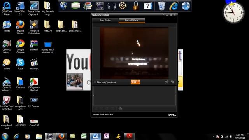Open the ooVoo desktop shortcut

[x=7, y=64]
